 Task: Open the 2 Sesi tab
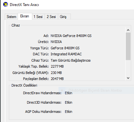(51, 17)
